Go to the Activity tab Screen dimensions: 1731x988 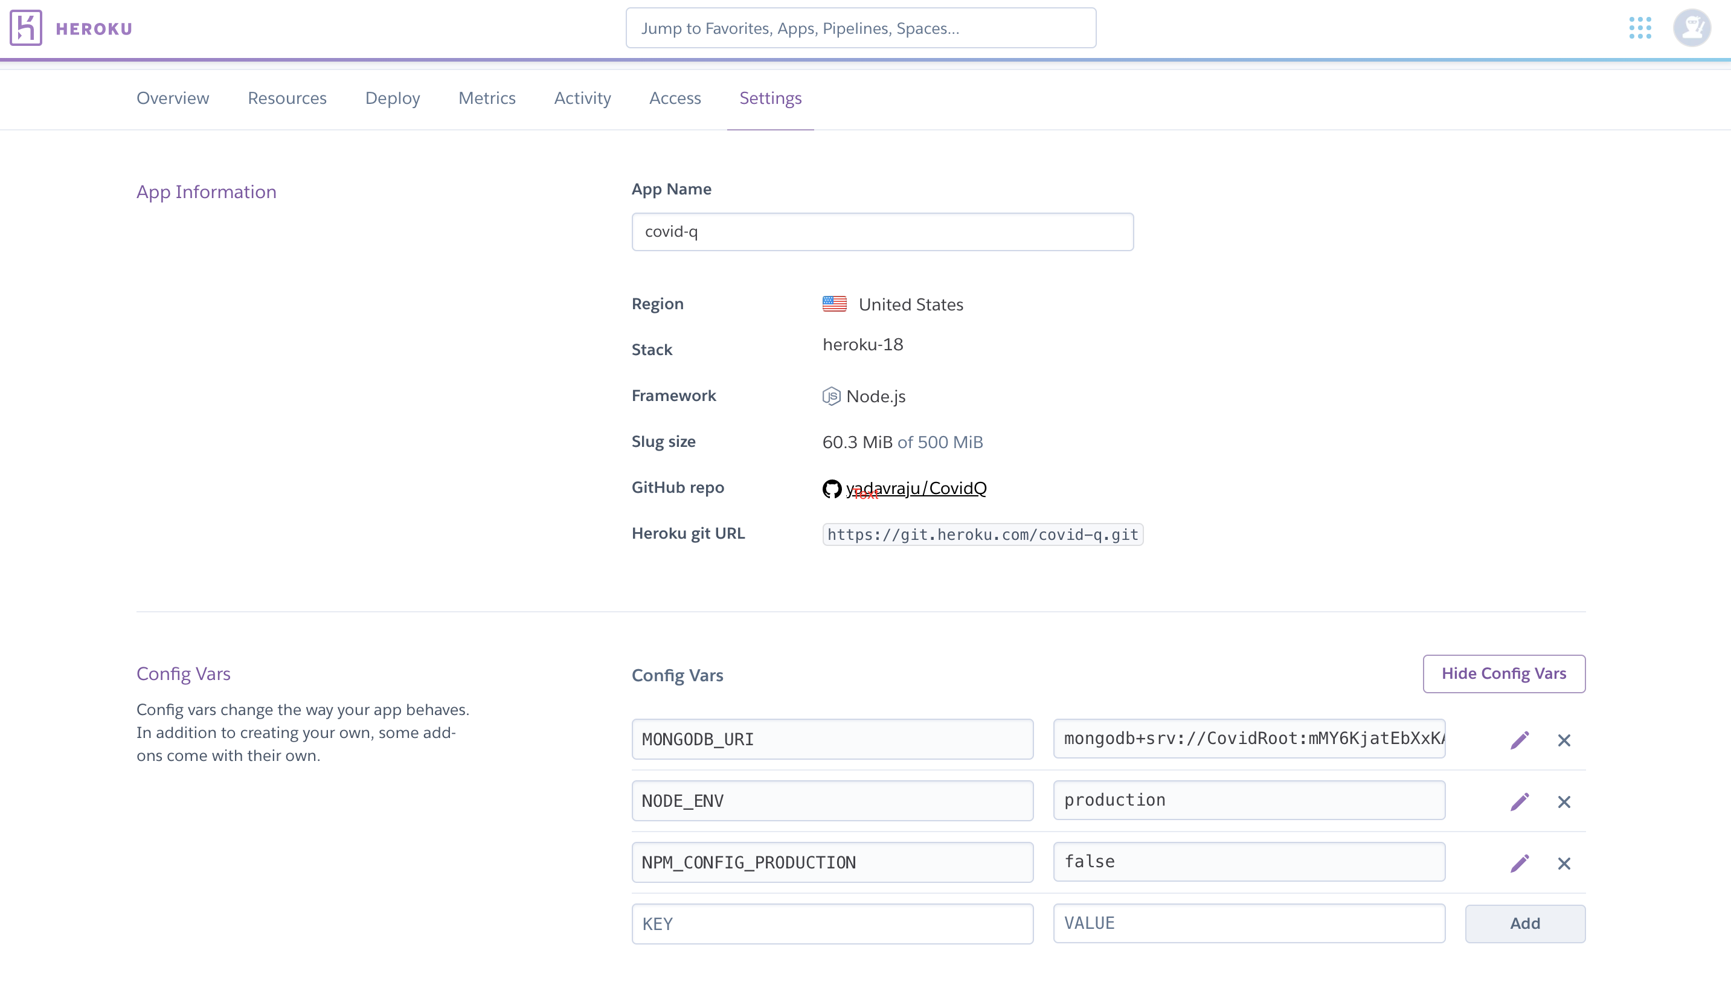583,98
